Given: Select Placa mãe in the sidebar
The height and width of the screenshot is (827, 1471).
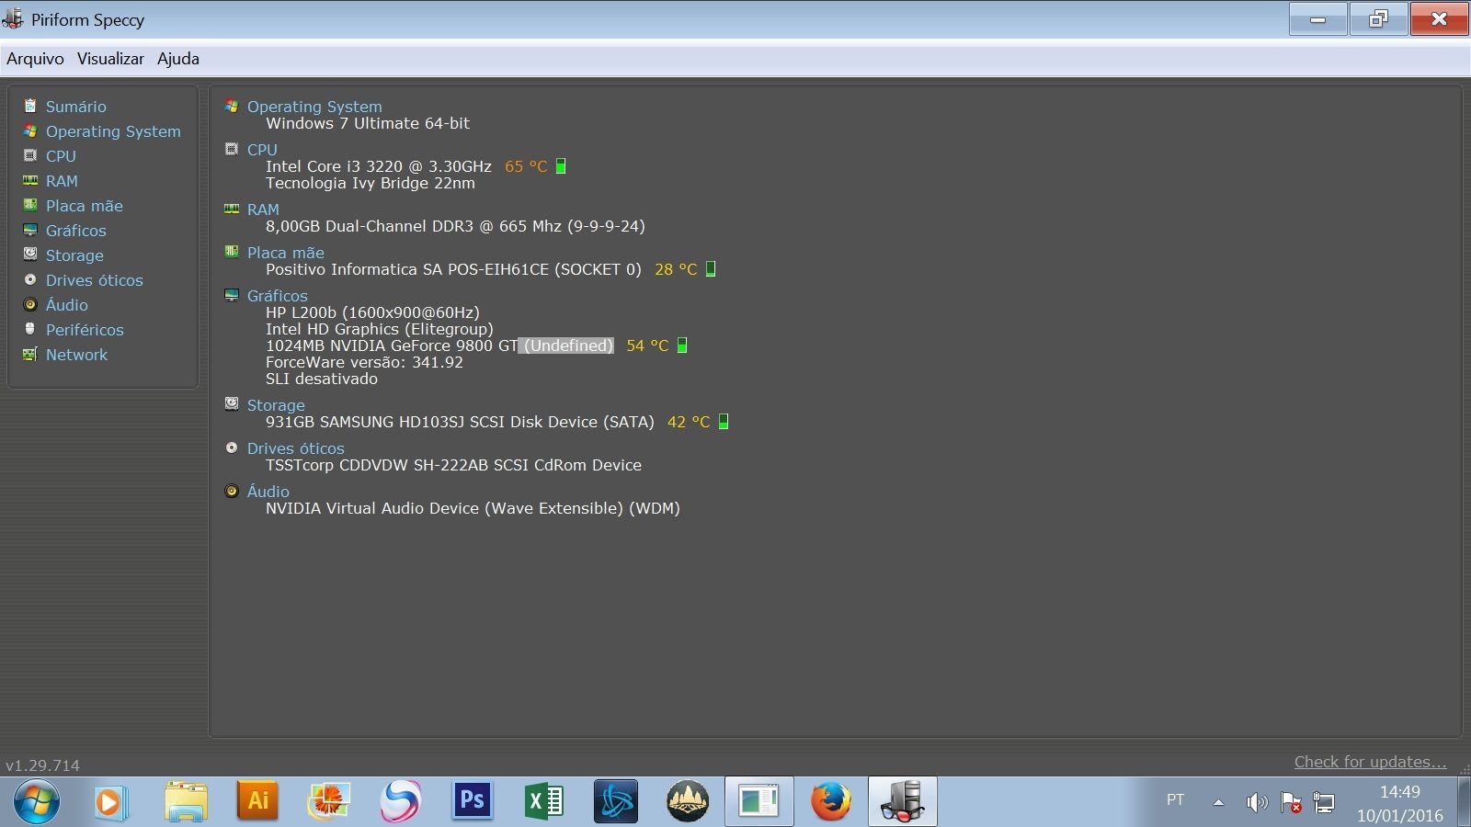Looking at the screenshot, I should tap(85, 206).
